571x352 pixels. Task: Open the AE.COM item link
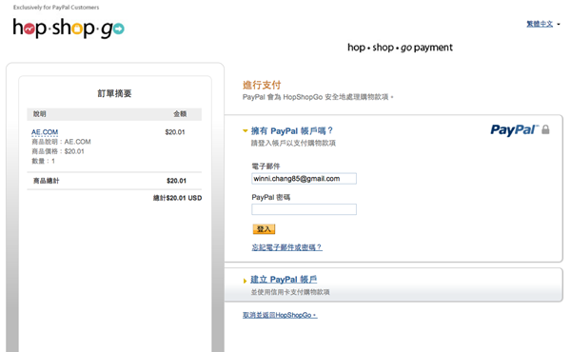point(45,132)
